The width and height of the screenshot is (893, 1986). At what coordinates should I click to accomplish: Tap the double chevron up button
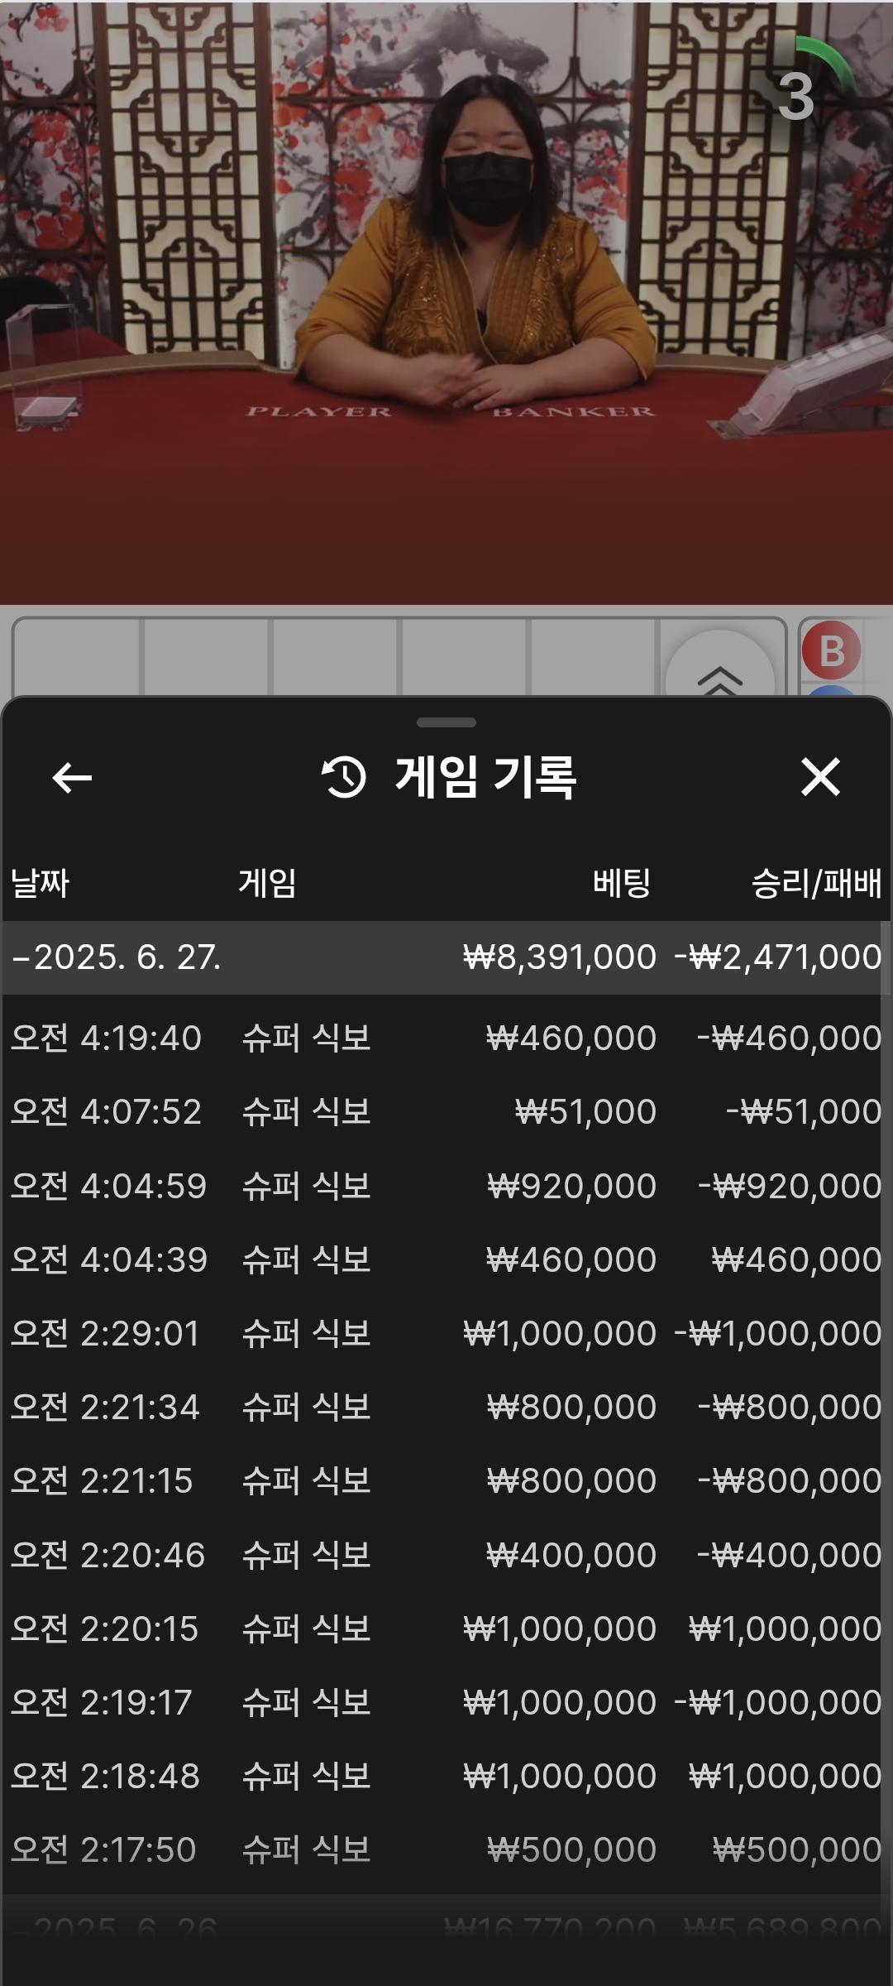point(719,674)
